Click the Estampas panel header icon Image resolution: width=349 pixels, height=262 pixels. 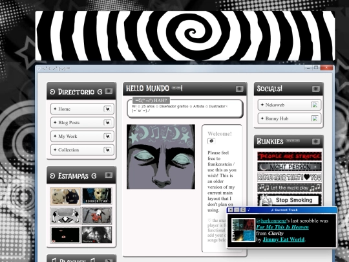(x=109, y=175)
